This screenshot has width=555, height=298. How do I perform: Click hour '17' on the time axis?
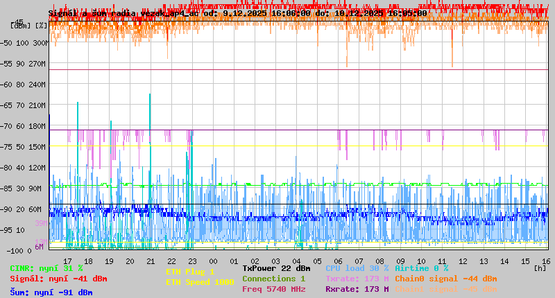coord(67,261)
